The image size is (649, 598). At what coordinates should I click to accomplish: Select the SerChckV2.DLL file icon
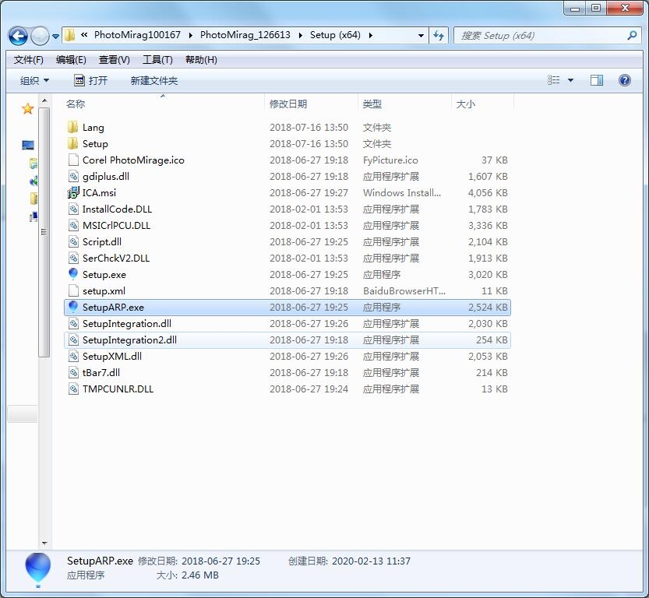tap(73, 258)
